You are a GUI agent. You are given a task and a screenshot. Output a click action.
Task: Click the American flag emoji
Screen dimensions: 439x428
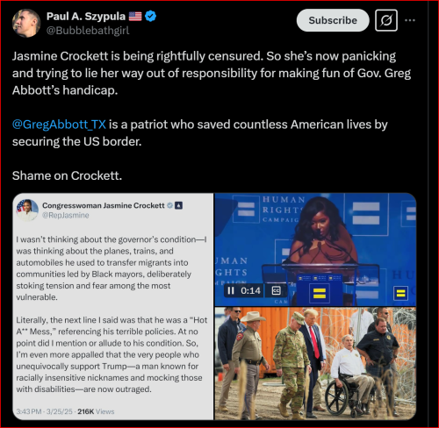coord(135,16)
